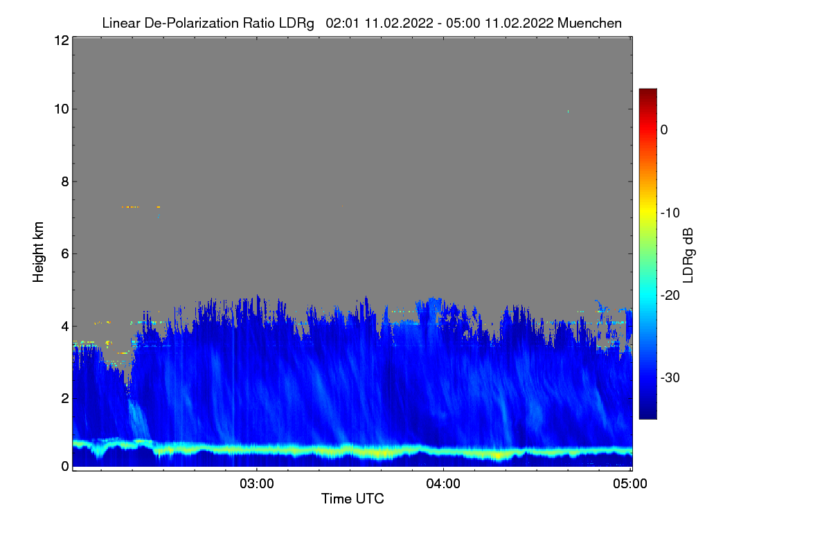
Task: Click the height tick label '8'
Action: [x=64, y=181]
